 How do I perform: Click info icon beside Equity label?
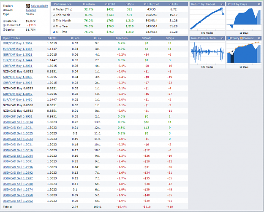pos(4,30)
